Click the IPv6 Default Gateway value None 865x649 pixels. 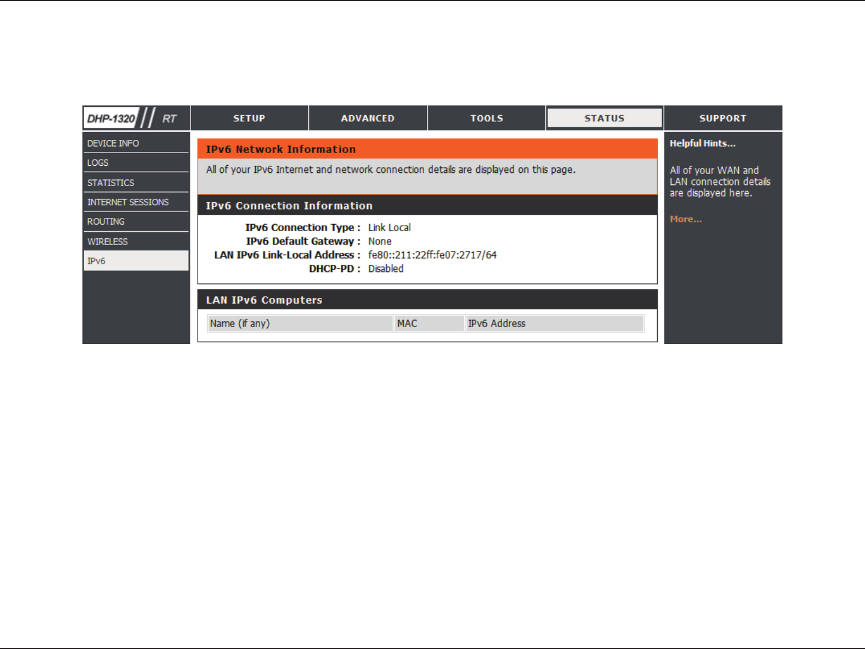click(380, 241)
